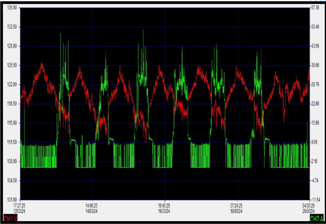Screen dimensions: 326x224
Task: Click the 57.36 right axis maximum
Action: coord(316,8)
